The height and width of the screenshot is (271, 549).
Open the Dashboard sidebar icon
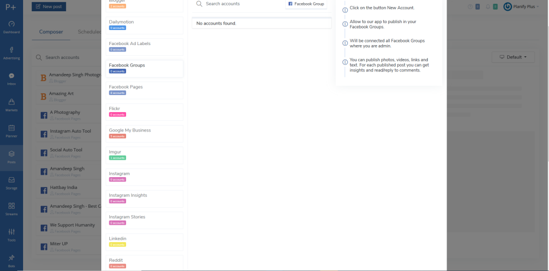[11, 27]
